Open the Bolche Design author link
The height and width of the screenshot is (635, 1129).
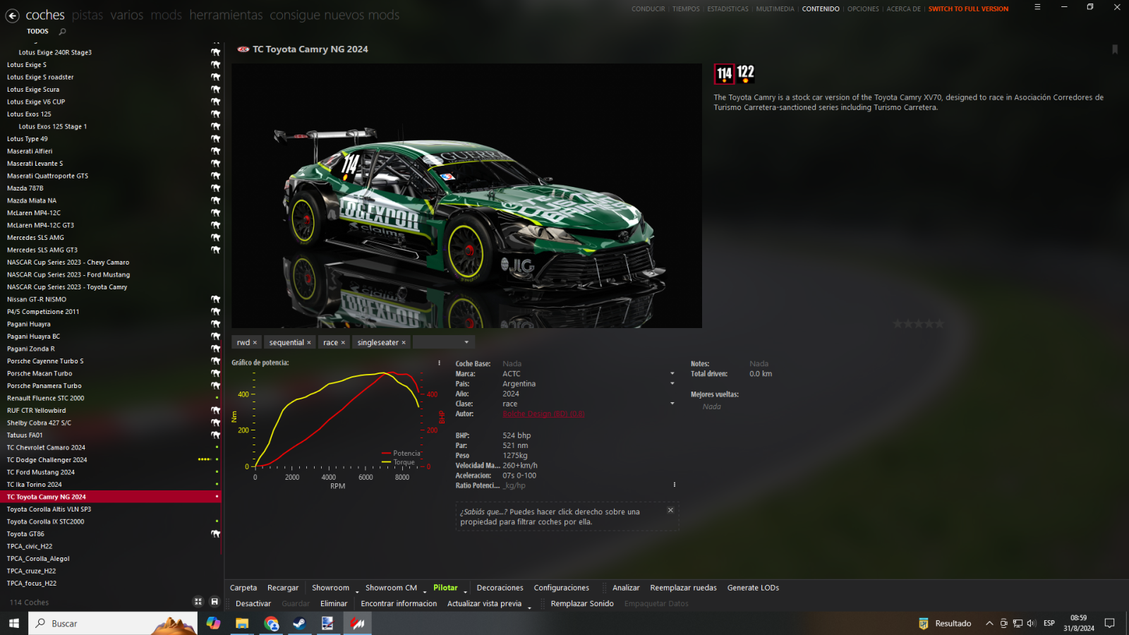pyautogui.click(x=543, y=414)
